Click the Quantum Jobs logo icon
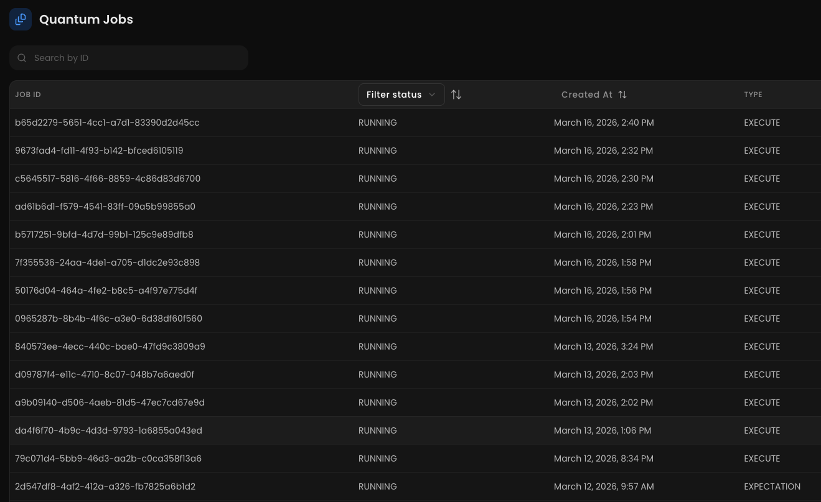Image resolution: width=821 pixels, height=502 pixels. tap(21, 19)
